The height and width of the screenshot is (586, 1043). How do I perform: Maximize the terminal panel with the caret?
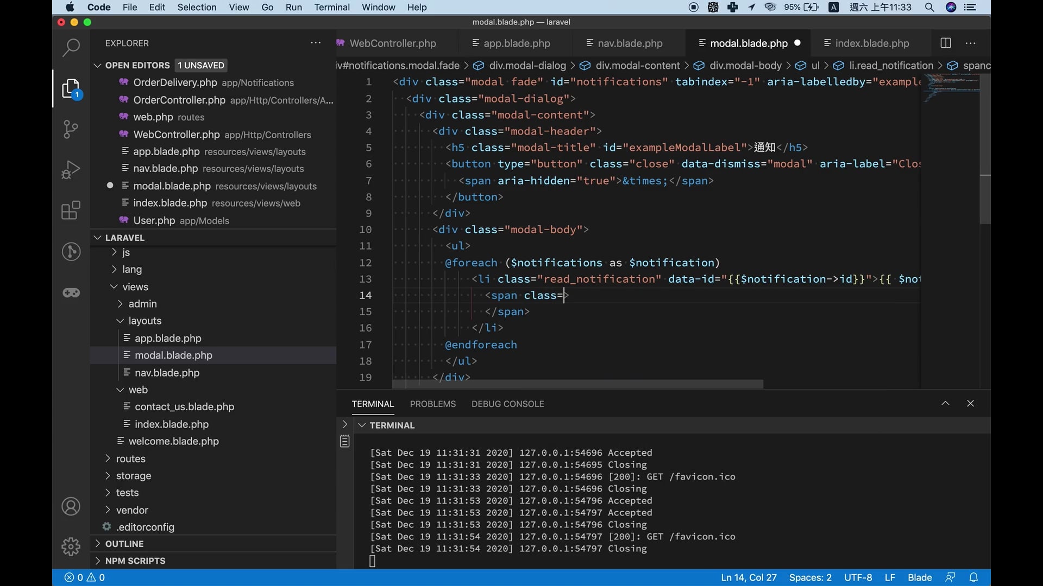tap(945, 403)
